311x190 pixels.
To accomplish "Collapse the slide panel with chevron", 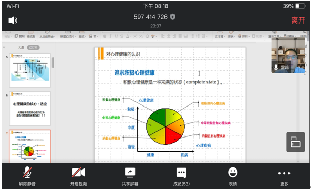I will [4, 47].
